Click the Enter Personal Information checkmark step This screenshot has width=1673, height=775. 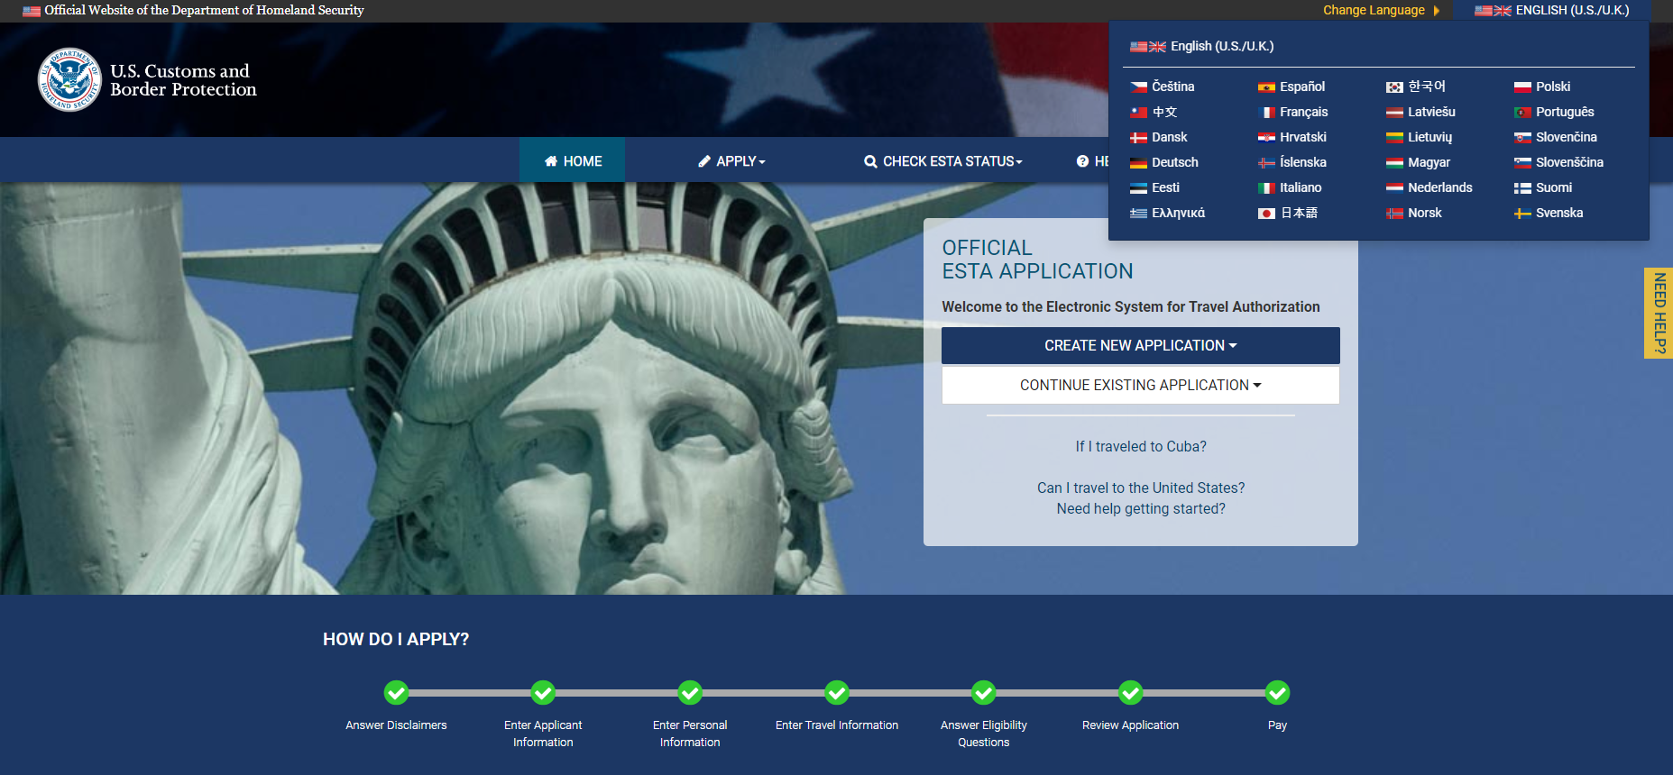[690, 692]
